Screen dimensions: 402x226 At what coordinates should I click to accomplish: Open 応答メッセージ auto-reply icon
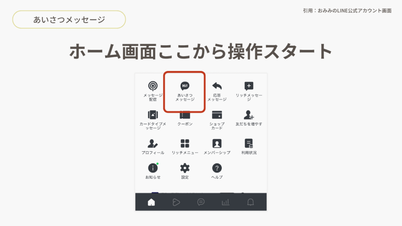pos(217,86)
